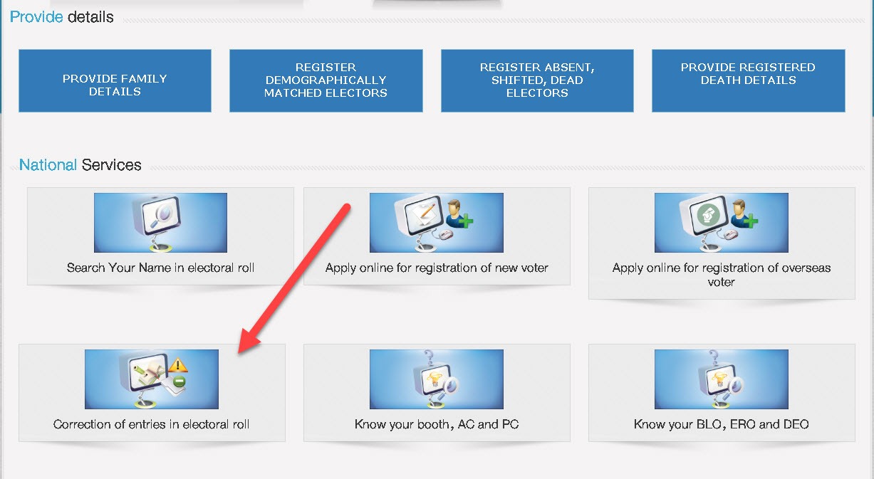Click the overseas voter registration icon
This screenshot has width=874, height=479.
coord(721,221)
